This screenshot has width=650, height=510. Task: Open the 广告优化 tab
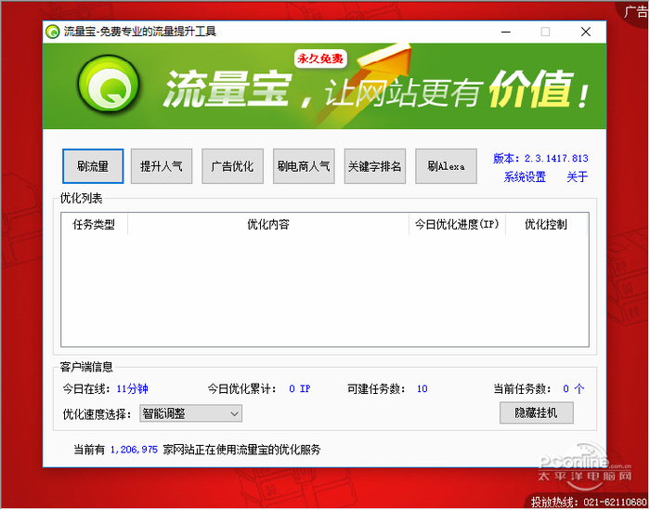pos(232,166)
